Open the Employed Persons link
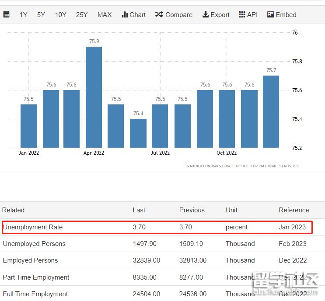Screen dimensions: 325x301 tap(30, 260)
